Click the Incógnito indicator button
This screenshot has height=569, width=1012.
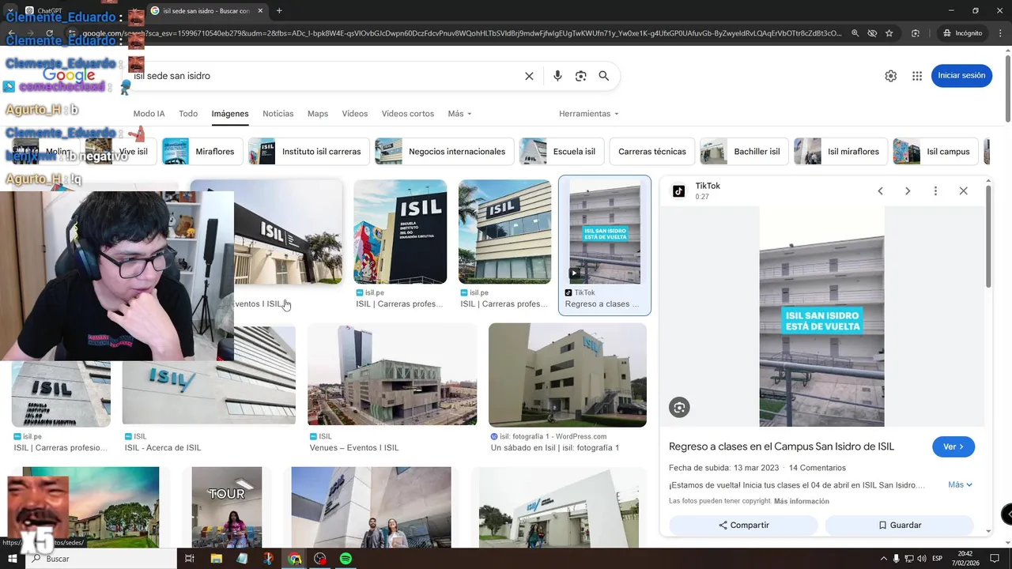(962, 33)
